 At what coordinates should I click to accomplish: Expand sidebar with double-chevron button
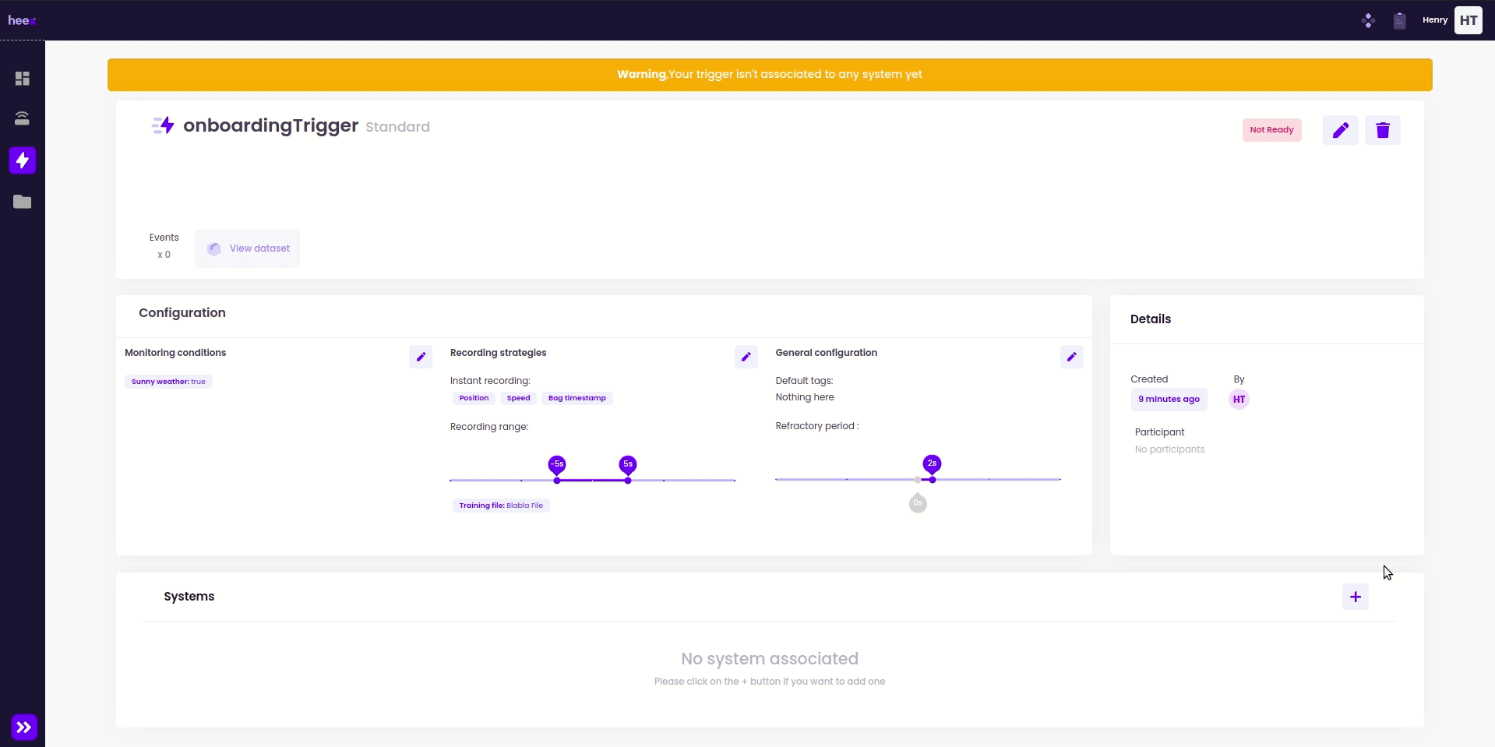[x=24, y=728]
